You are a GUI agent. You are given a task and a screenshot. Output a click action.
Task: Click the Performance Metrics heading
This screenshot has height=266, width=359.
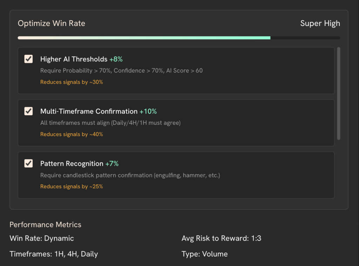click(x=45, y=225)
